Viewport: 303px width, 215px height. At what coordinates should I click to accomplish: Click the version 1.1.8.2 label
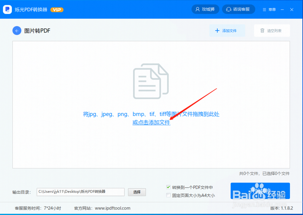pyautogui.click(x=281, y=208)
